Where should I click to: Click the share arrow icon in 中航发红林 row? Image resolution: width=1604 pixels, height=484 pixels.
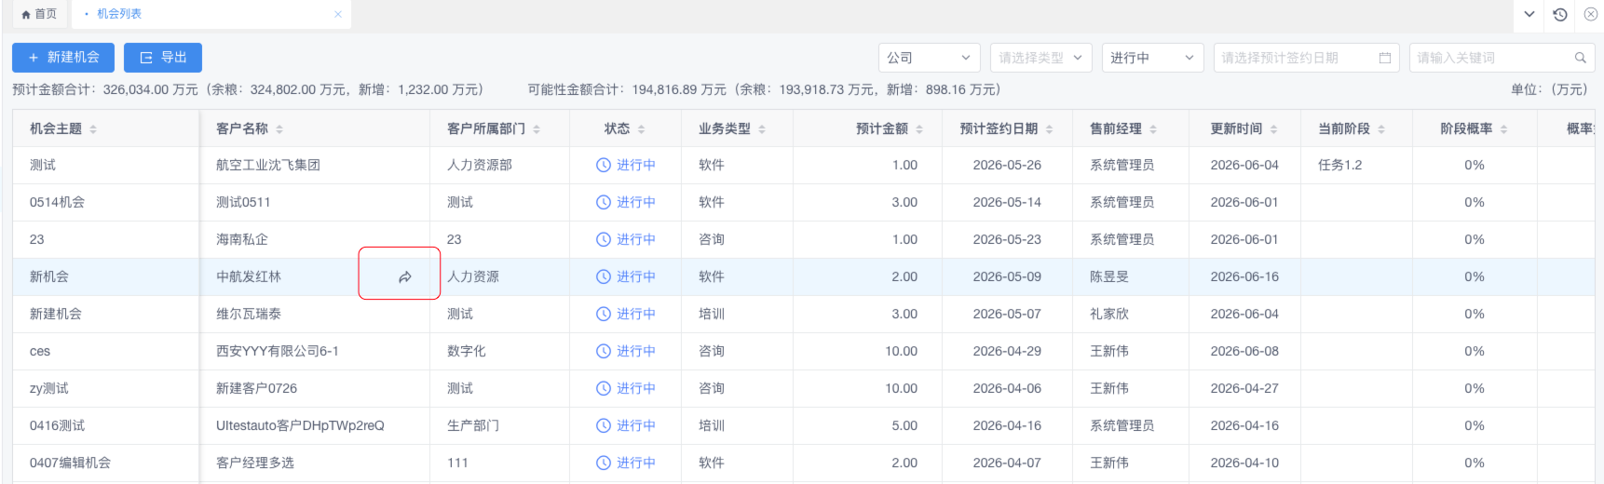point(405,277)
